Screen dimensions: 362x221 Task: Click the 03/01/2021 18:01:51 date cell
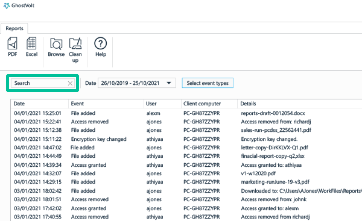[37, 199]
